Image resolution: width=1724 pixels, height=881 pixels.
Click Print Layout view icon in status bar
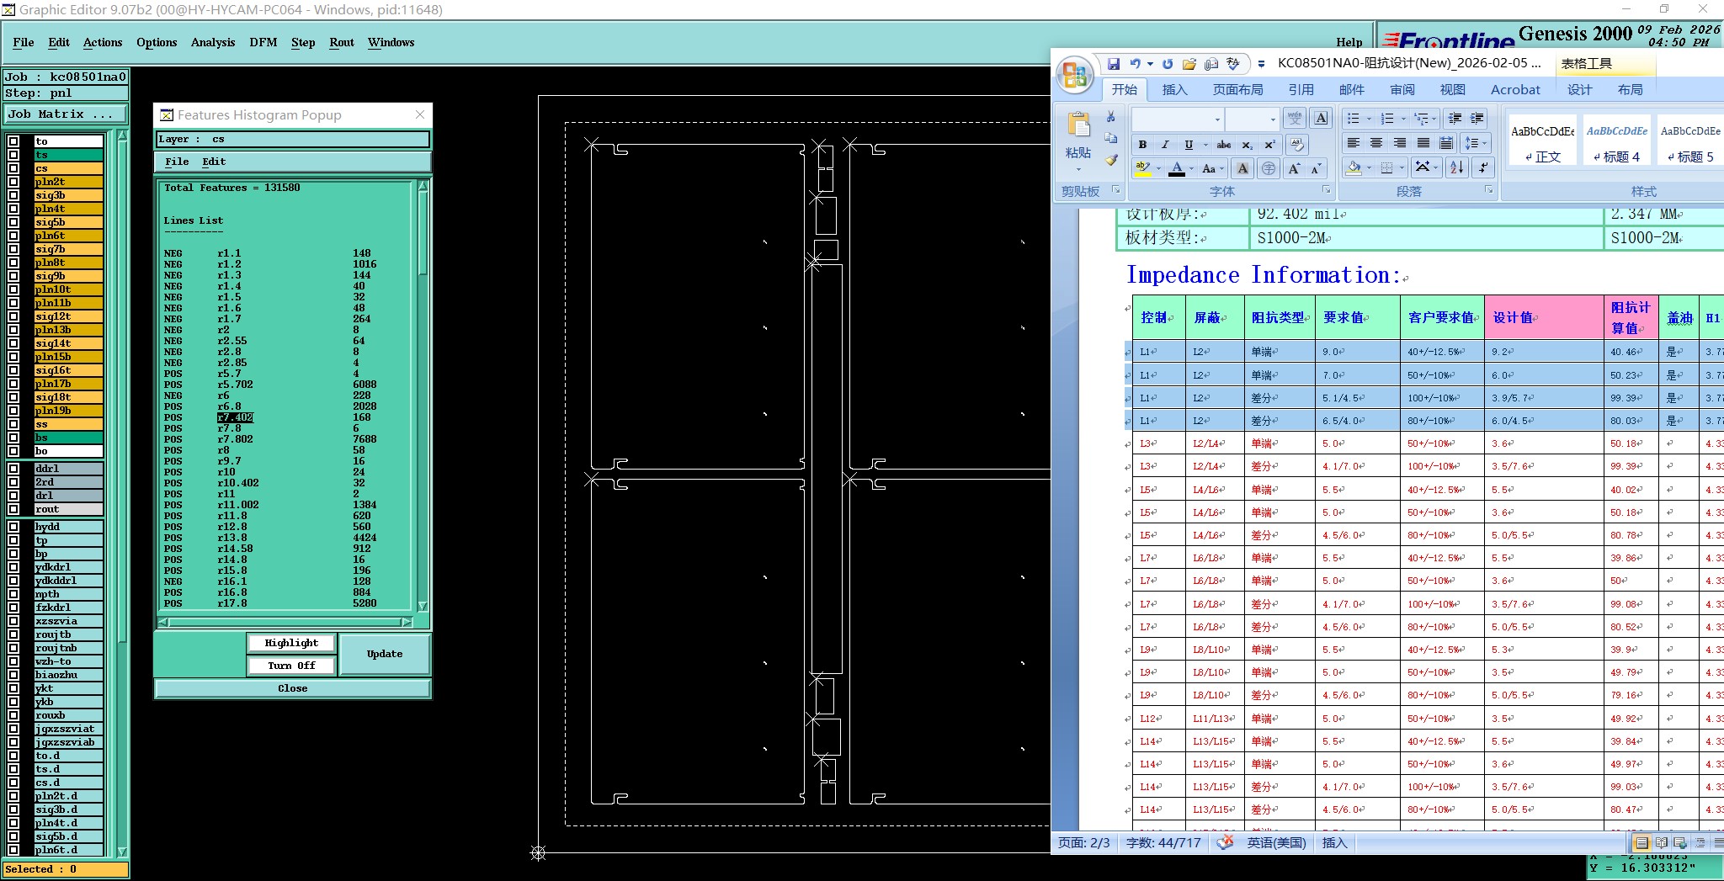[1642, 842]
